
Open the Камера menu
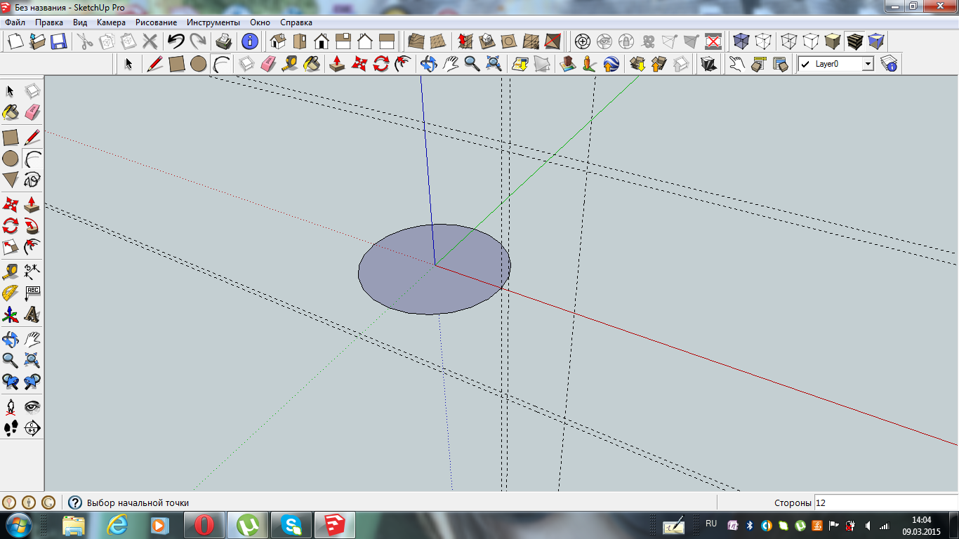pyautogui.click(x=111, y=22)
